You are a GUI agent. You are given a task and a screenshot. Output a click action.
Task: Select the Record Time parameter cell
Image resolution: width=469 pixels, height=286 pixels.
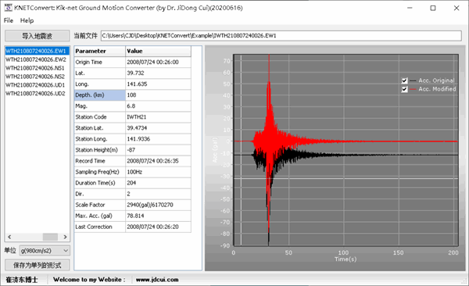coord(99,161)
